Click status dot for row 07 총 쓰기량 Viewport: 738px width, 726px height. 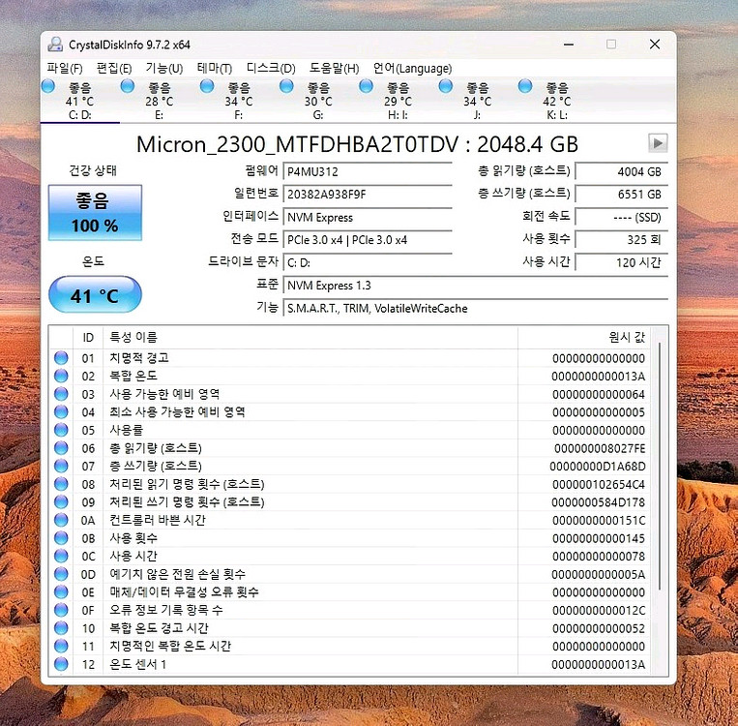(61, 466)
